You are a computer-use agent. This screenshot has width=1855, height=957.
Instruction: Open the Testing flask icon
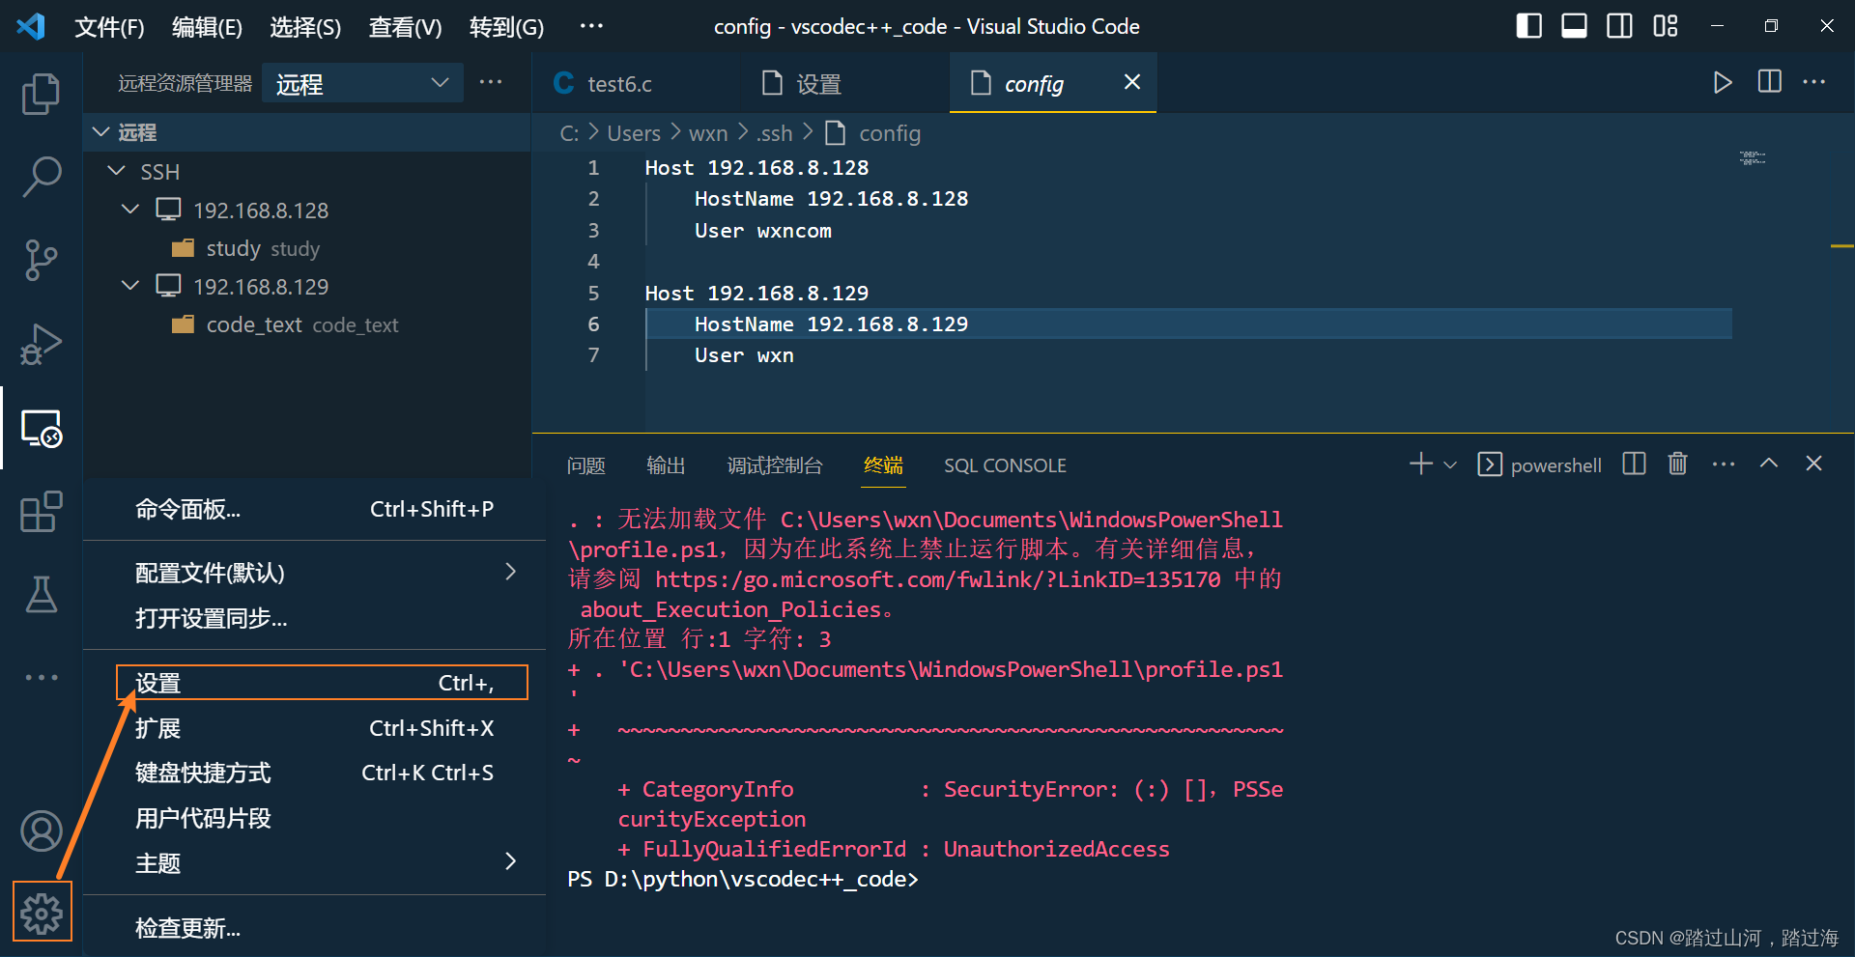[x=41, y=595]
